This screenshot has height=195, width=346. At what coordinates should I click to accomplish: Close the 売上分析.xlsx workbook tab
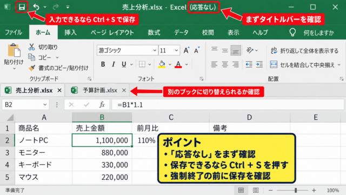(x=59, y=90)
